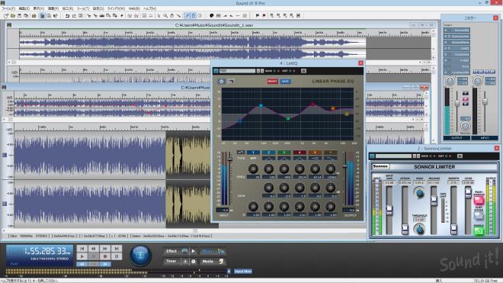Click the red EQ node on the LinEQ curve
The height and width of the screenshot is (283, 503).
[x=312, y=104]
